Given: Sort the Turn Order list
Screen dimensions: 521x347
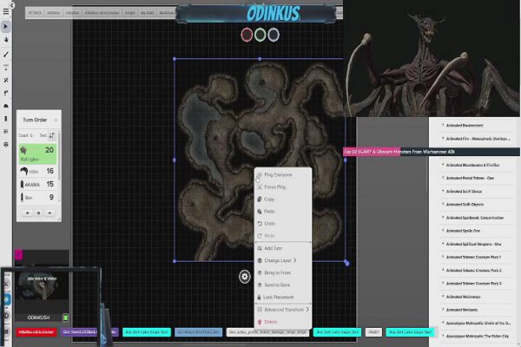Looking at the screenshot, I should (52, 135).
